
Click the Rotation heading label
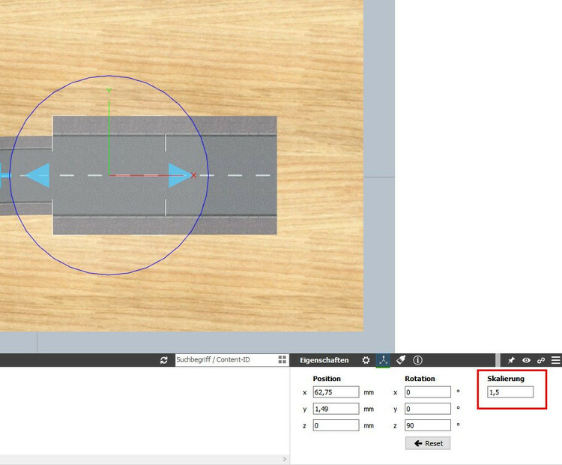420,379
